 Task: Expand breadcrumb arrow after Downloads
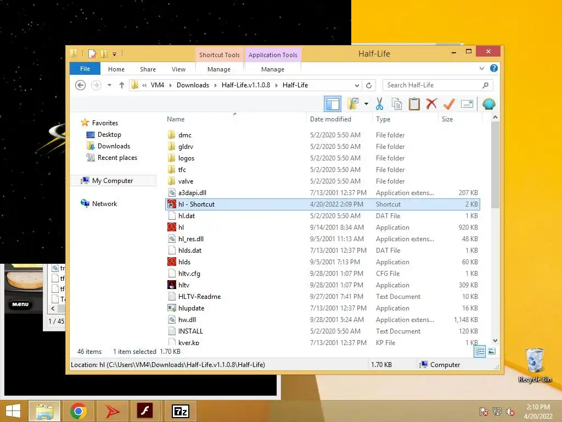pyautogui.click(x=215, y=85)
